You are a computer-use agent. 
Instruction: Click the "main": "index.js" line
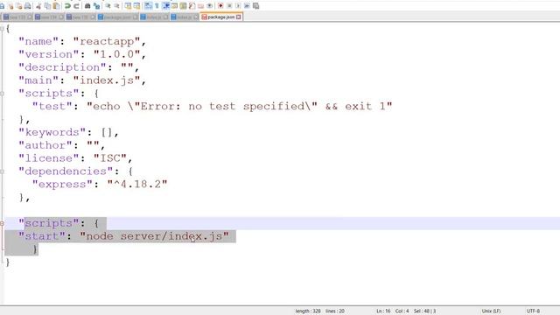tap(82, 80)
